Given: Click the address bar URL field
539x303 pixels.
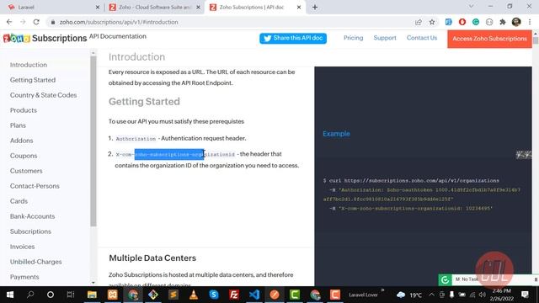Looking at the screenshot, I should point(230,22).
